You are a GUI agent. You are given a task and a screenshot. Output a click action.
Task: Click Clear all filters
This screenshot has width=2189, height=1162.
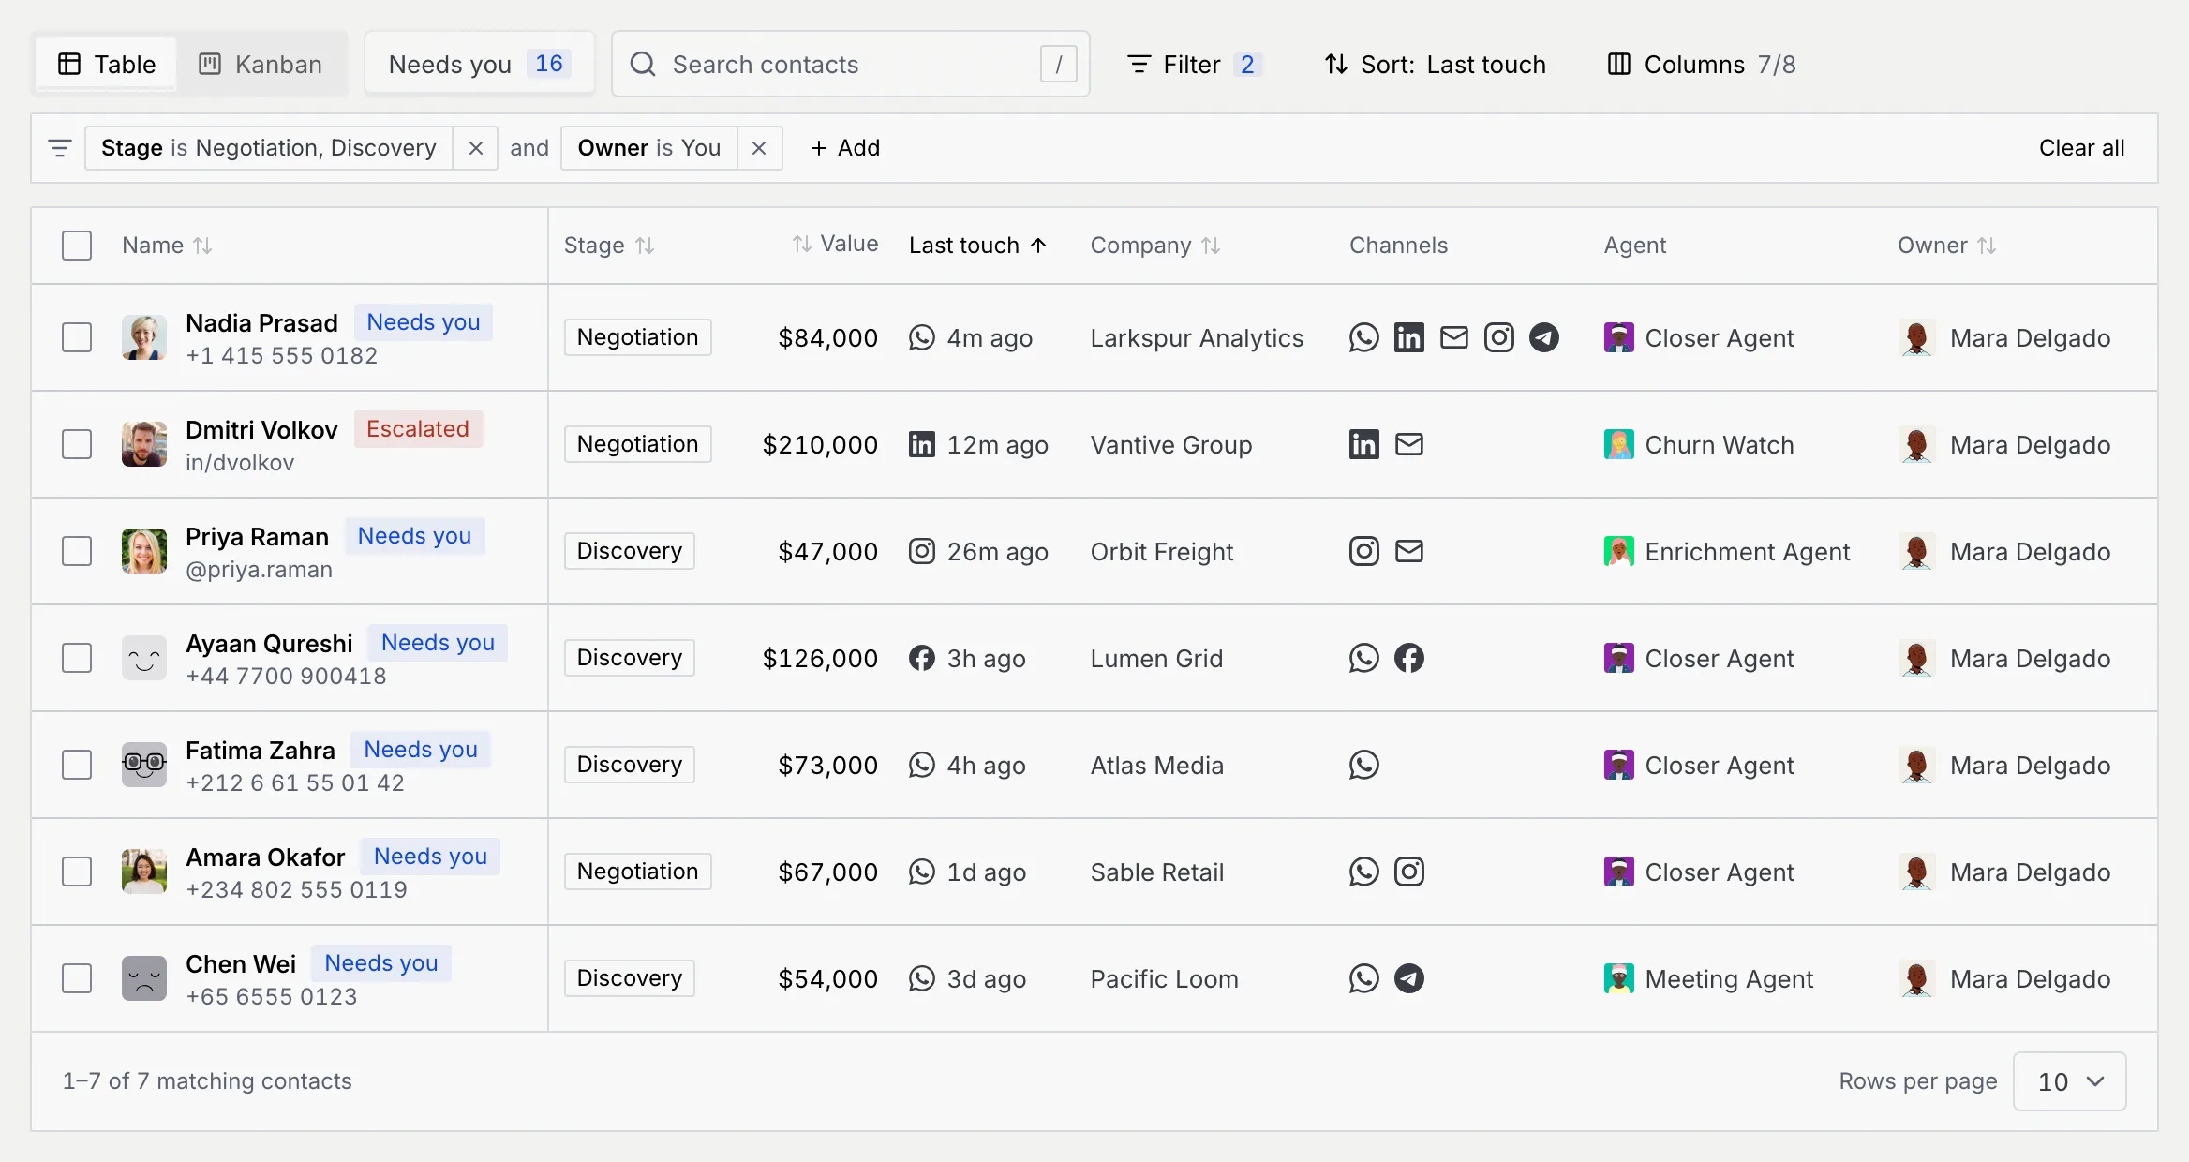[2081, 148]
